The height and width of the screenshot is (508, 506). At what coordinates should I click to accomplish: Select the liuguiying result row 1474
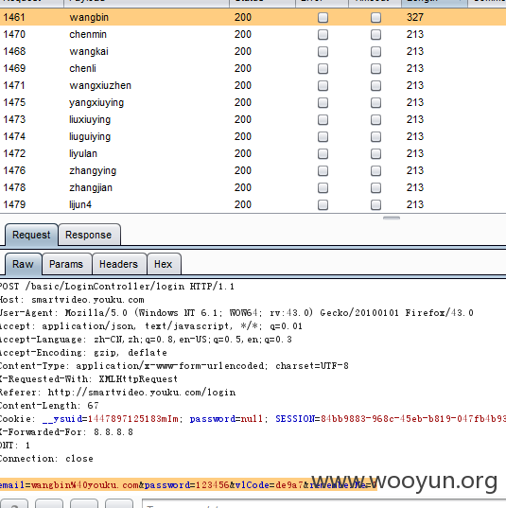pyautogui.click(x=253, y=136)
